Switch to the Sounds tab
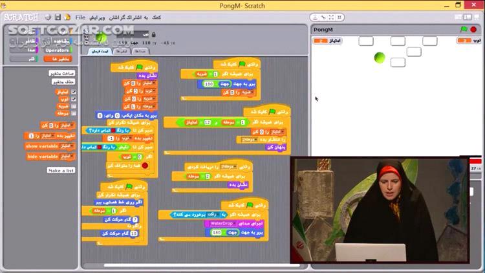The image size is (485, 273). tap(140, 51)
